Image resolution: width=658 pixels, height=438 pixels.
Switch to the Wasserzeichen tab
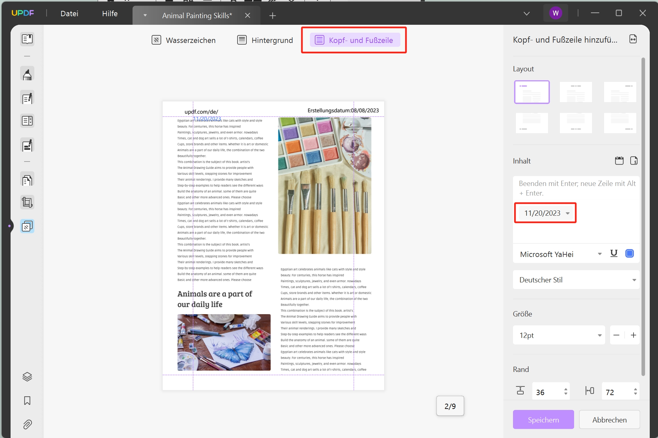(x=184, y=40)
